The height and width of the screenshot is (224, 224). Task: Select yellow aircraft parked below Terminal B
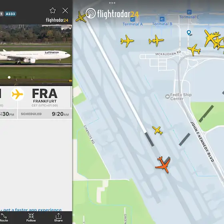(156, 40)
